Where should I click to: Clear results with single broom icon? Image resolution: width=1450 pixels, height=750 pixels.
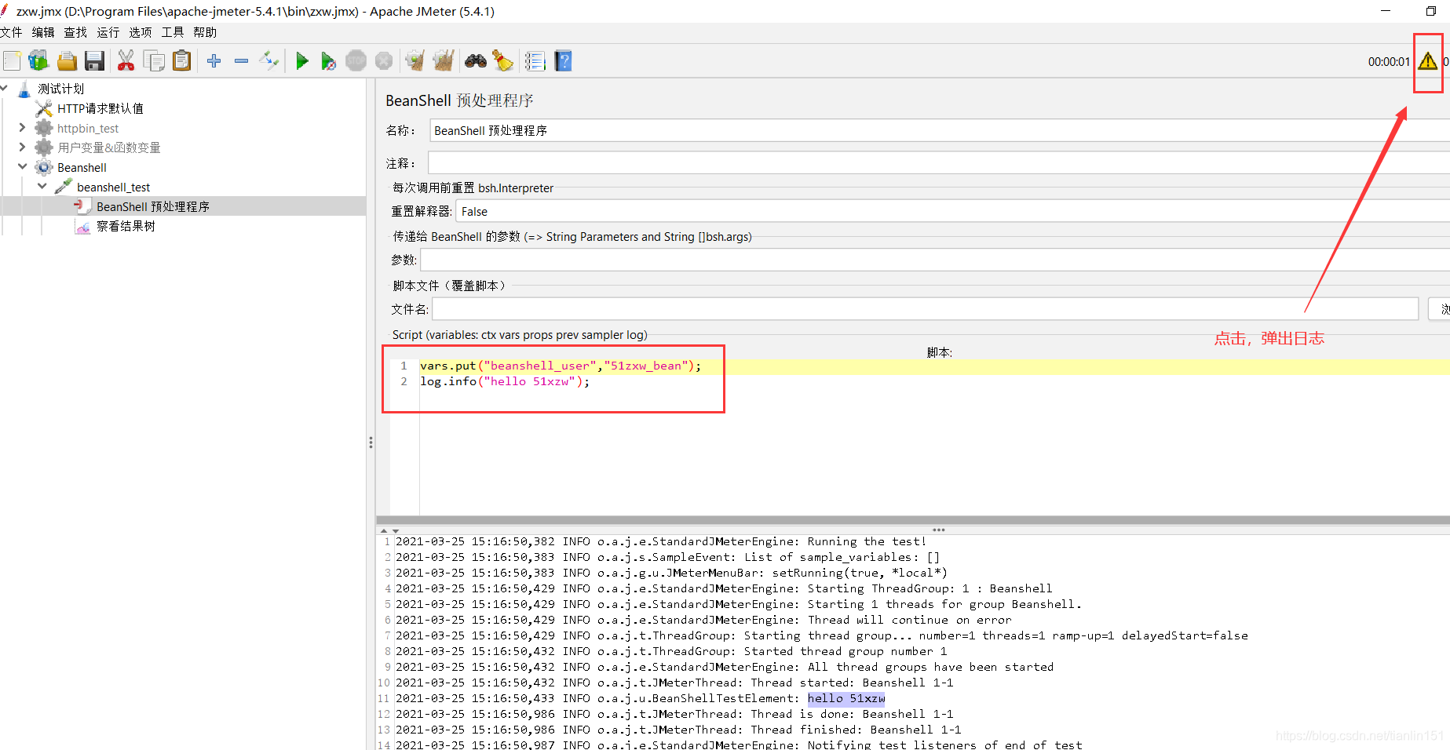click(415, 60)
